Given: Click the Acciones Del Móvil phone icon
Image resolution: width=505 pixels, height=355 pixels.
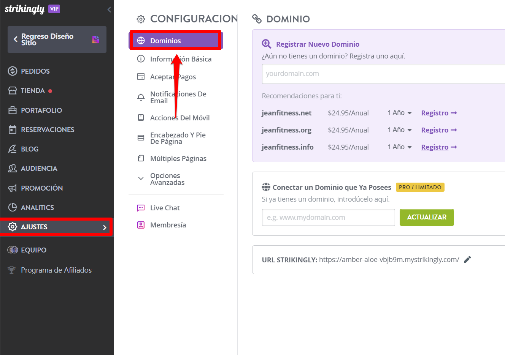Looking at the screenshot, I should coord(141,118).
